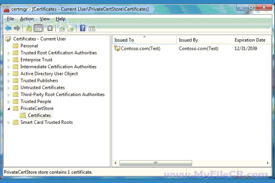Expand Active Directory User Object node
This screenshot has width=275, height=183.
[x=8, y=74]
